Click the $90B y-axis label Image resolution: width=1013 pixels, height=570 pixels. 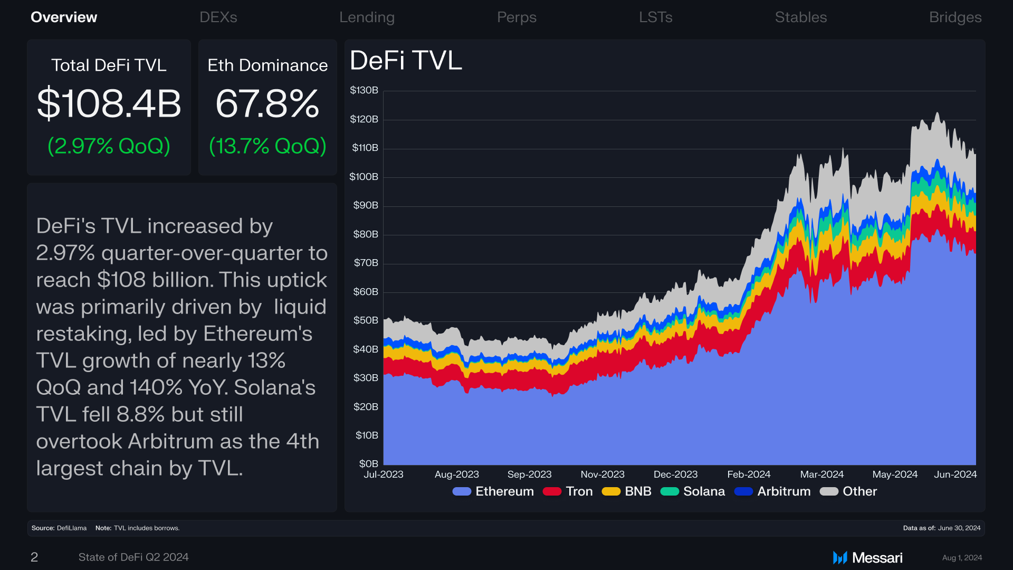click(x=366, y=205)
